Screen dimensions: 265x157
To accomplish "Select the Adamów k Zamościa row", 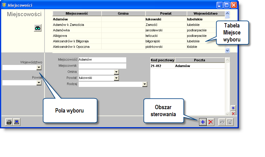I will tap(138, 25).
